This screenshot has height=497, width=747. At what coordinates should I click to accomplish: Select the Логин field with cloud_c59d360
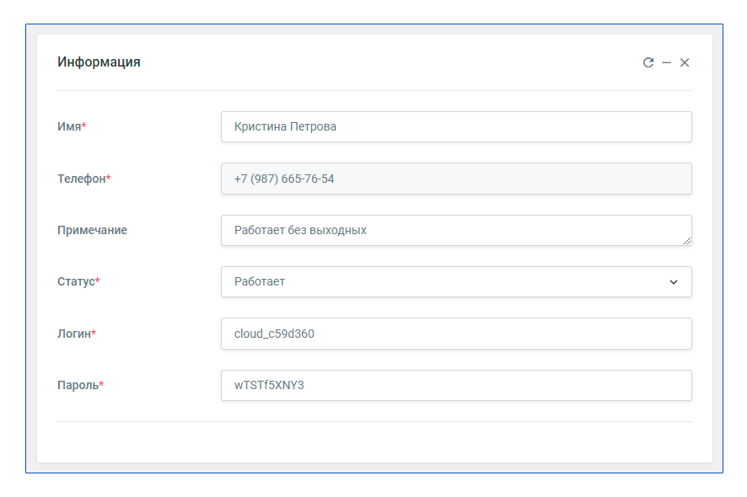coord(456,334)
